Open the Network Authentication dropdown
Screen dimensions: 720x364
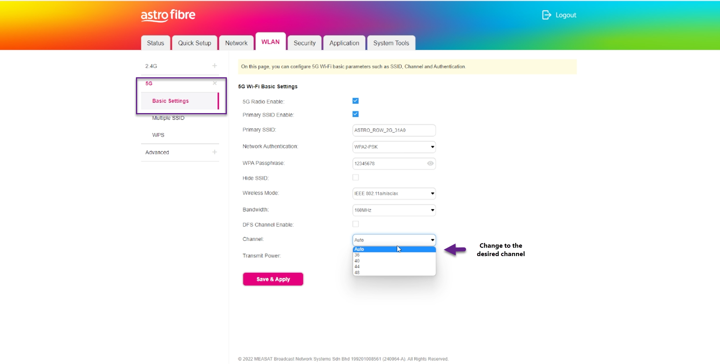point(394,147)
